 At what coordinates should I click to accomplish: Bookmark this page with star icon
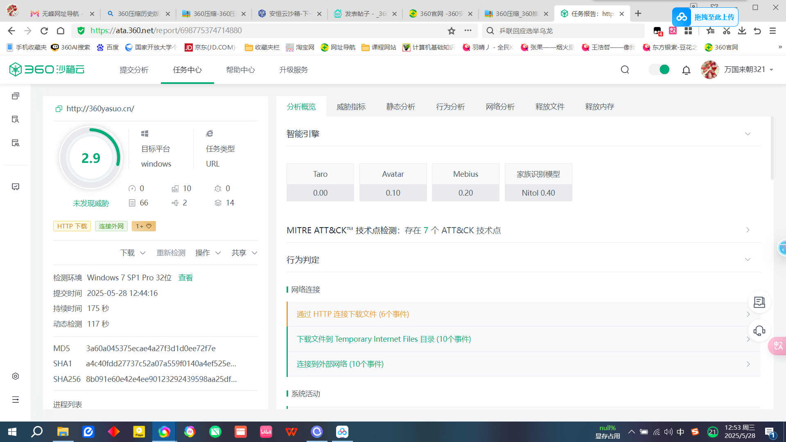point(451,31)
